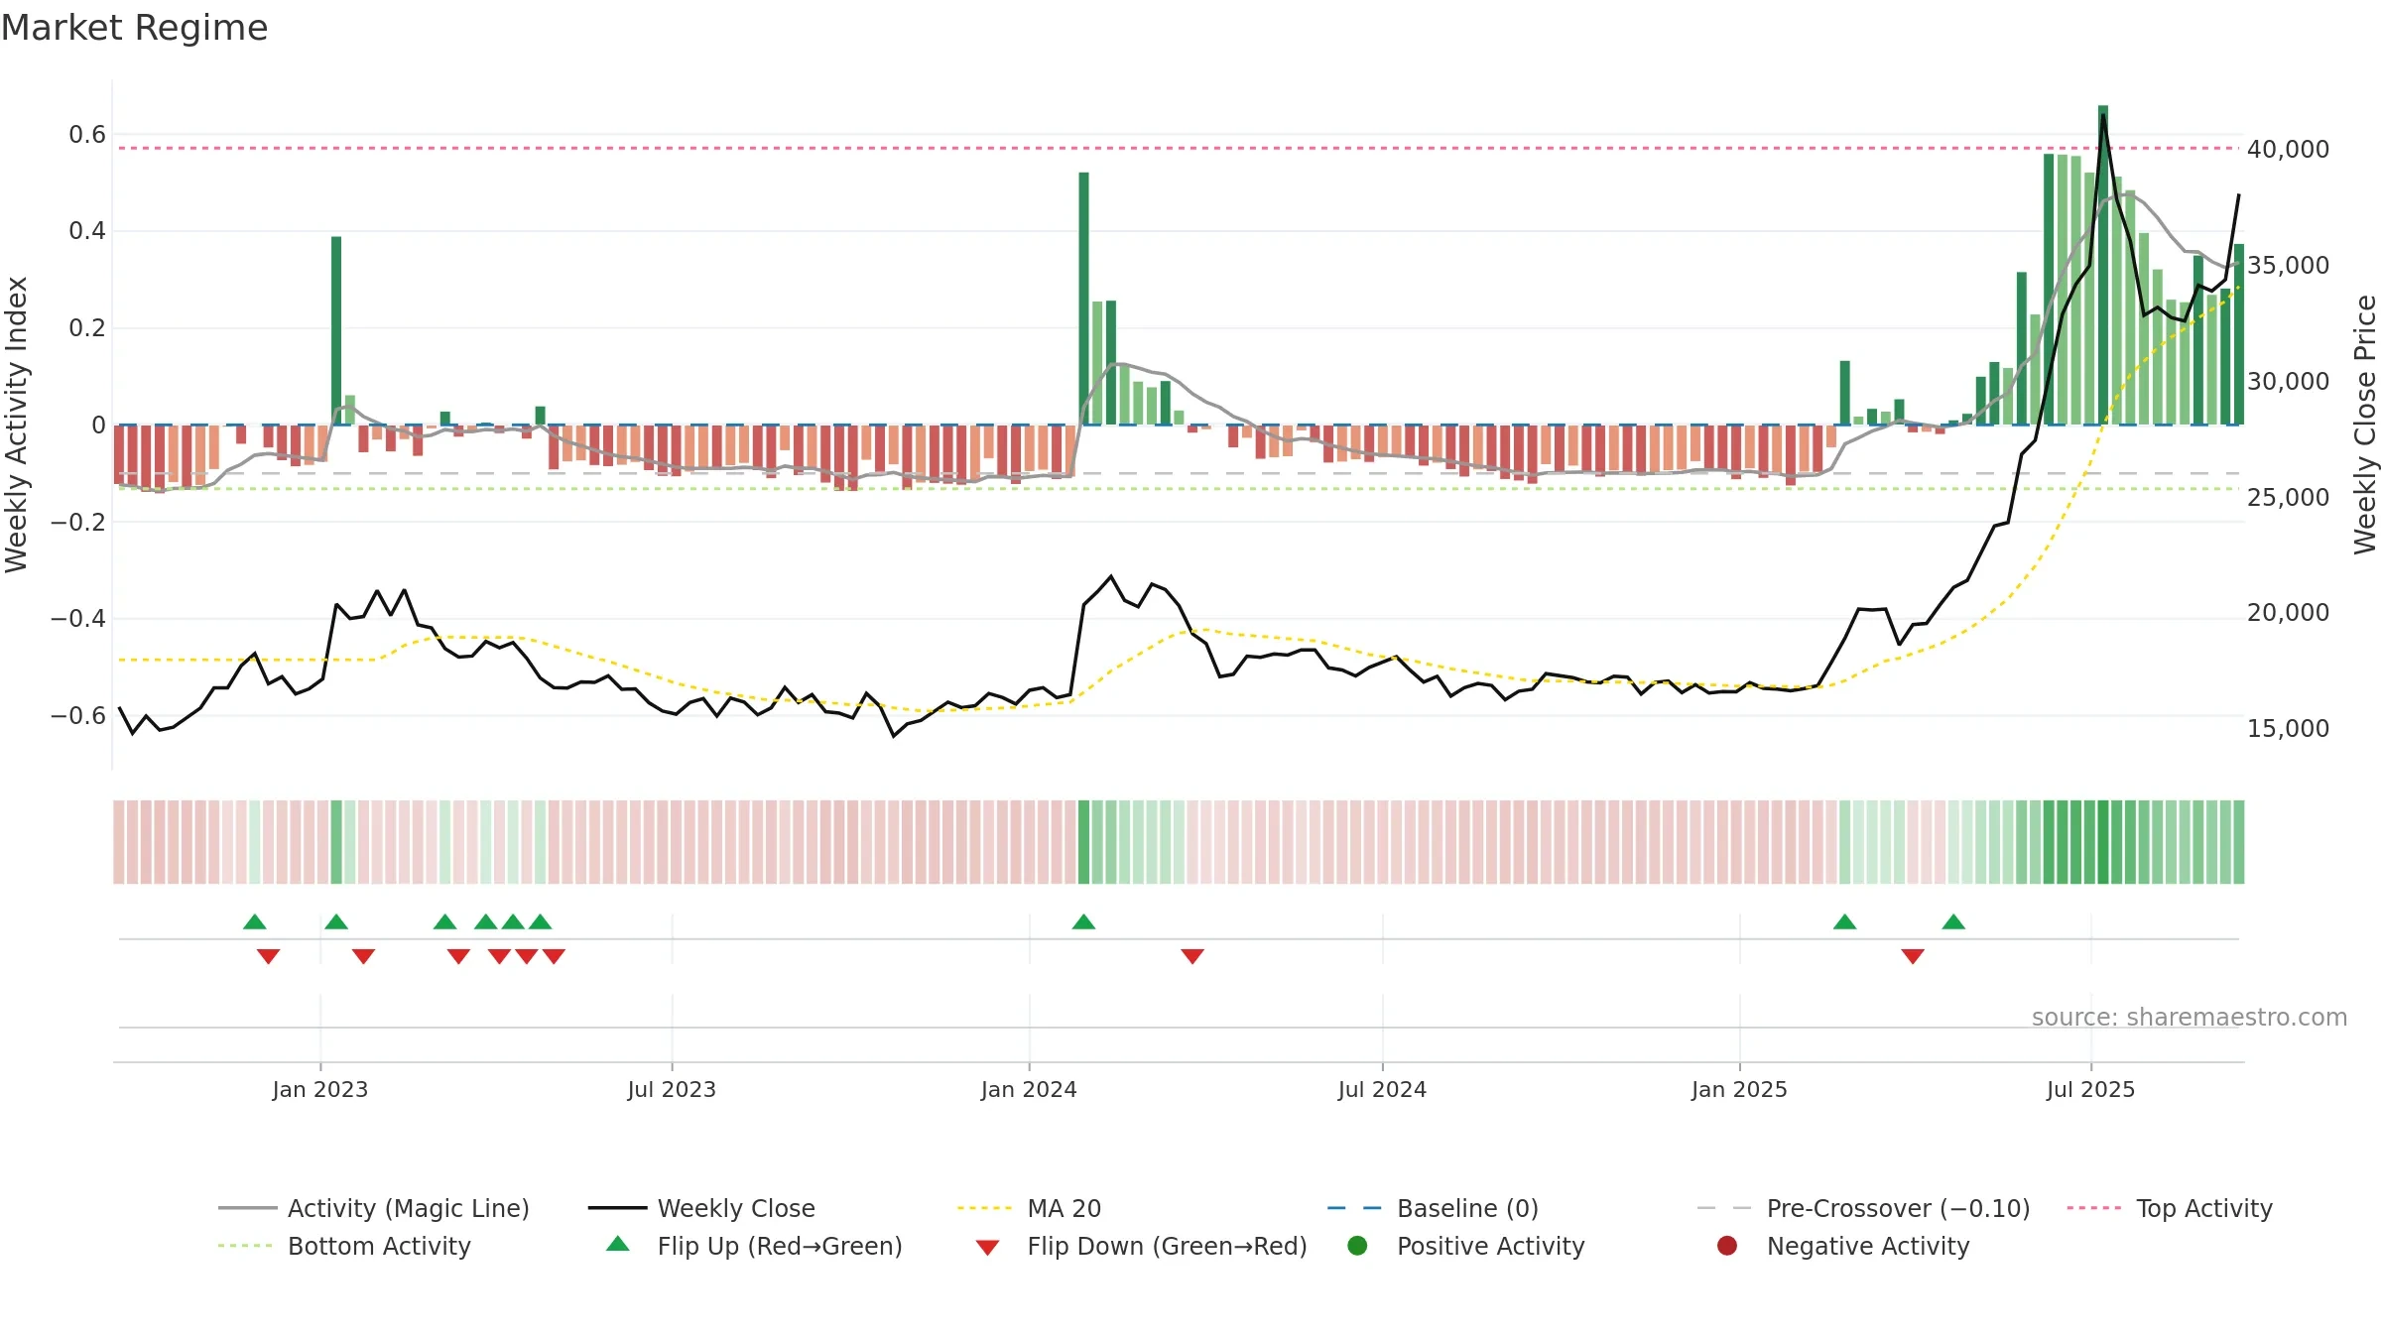This screenshot has height=1339, width=2381.
Task: Toggle the Pre-Crossover (−0.10) legend entry
Action: pyautogui.click(x=1863, y=1208)
